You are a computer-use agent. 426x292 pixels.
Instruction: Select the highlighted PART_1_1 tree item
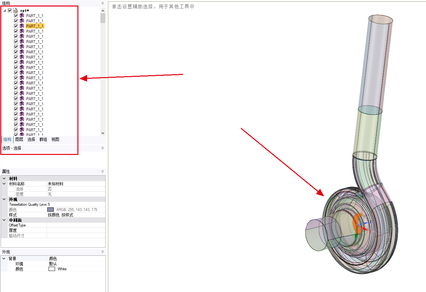click(35, 26)
